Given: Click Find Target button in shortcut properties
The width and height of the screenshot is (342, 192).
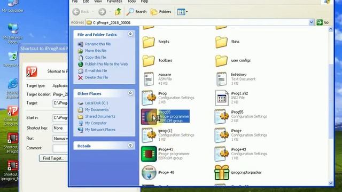Looking at the screenshot, I should pos(53,158).
